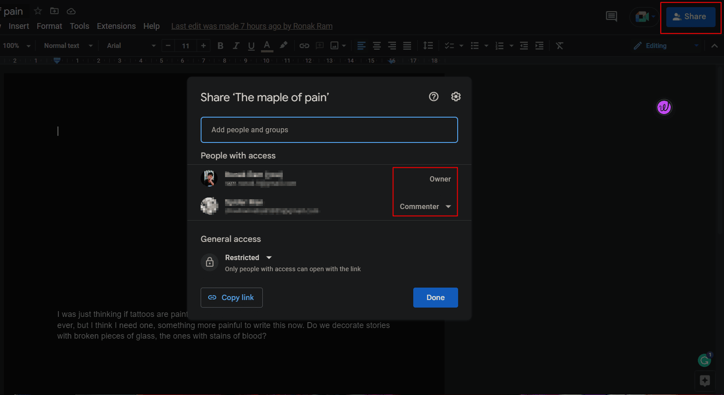Screen dimensions: 724x395
Task: Open Editing mode dropdown
Action: [666, 46]
